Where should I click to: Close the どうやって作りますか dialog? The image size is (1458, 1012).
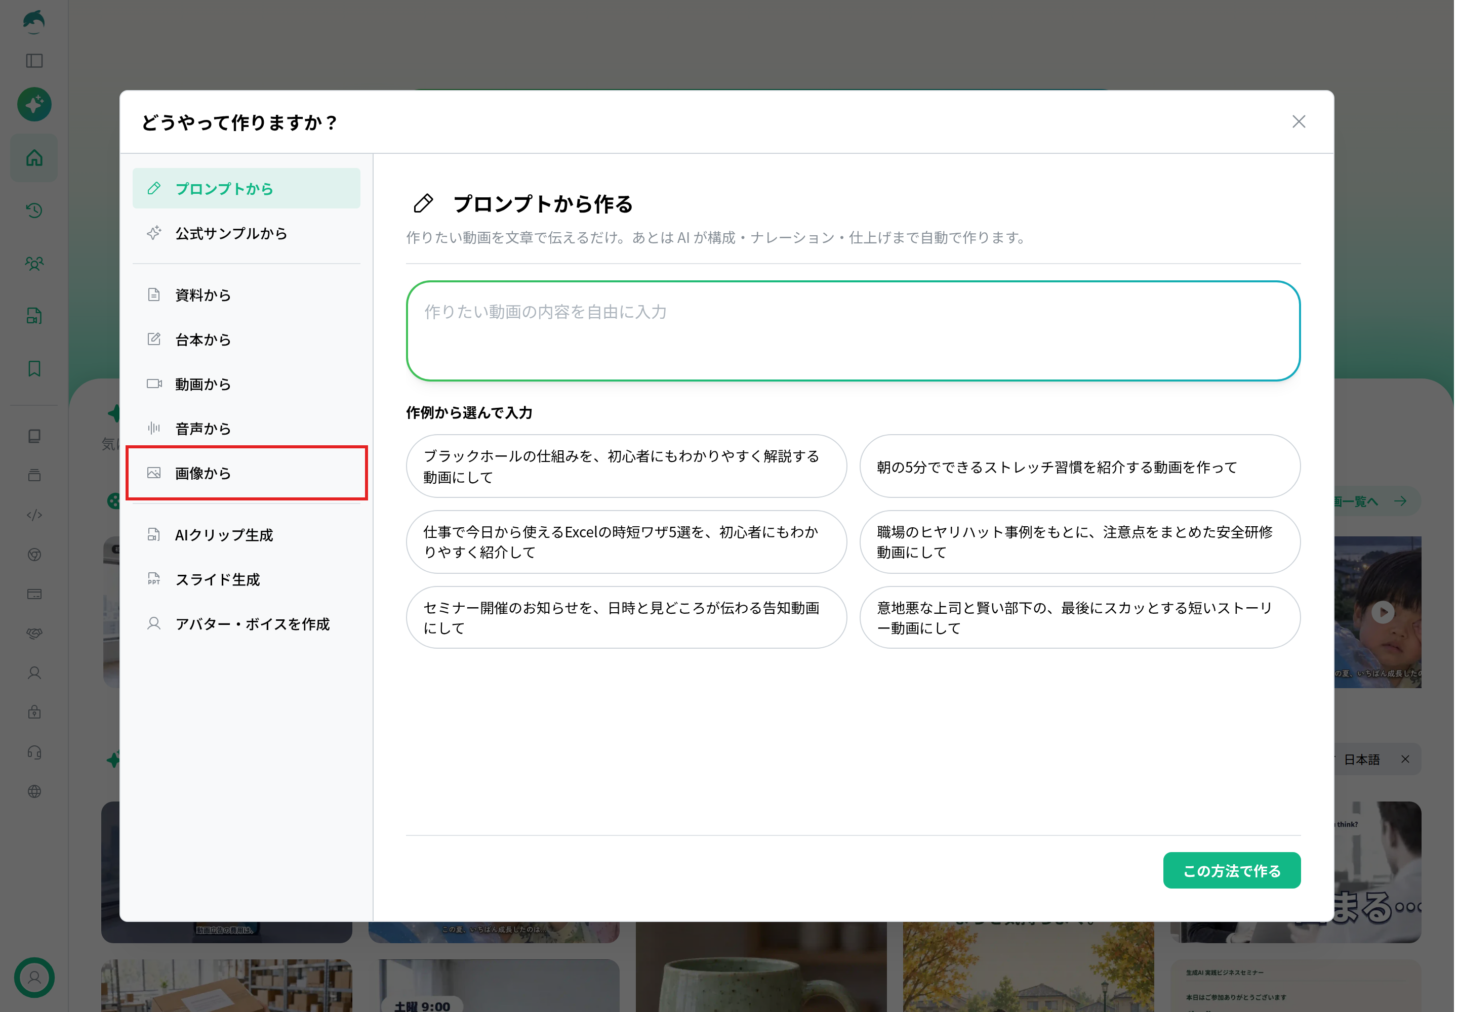[1298, 122]
